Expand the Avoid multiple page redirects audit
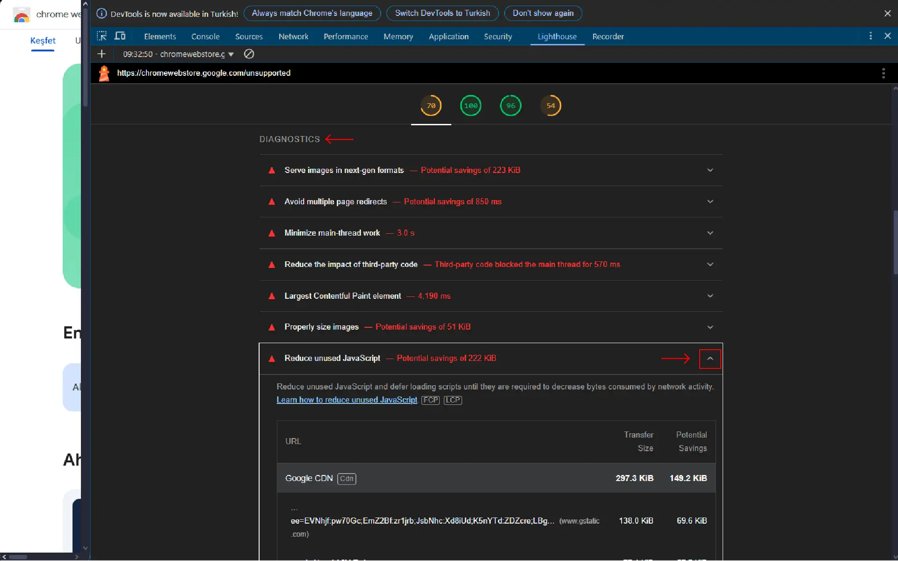Image resolution: width=898 pixels, height=561 pixels. [710, 201]
